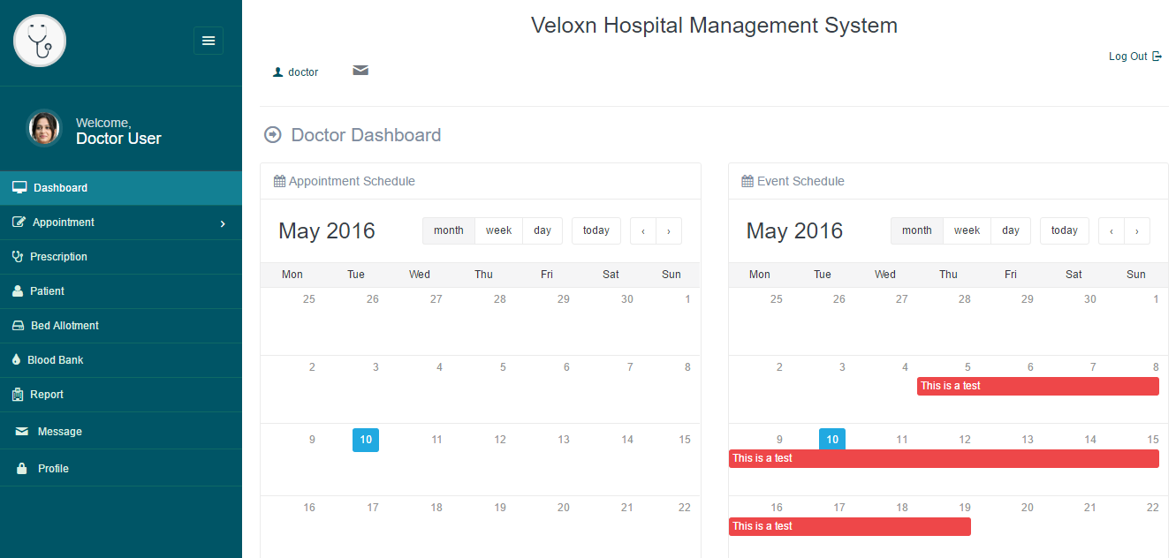Viewport: 1176px width, 558px height.
Task: Expand the Appointment submenu chevron
Action: pyautogui.click(x=223, y=223)
